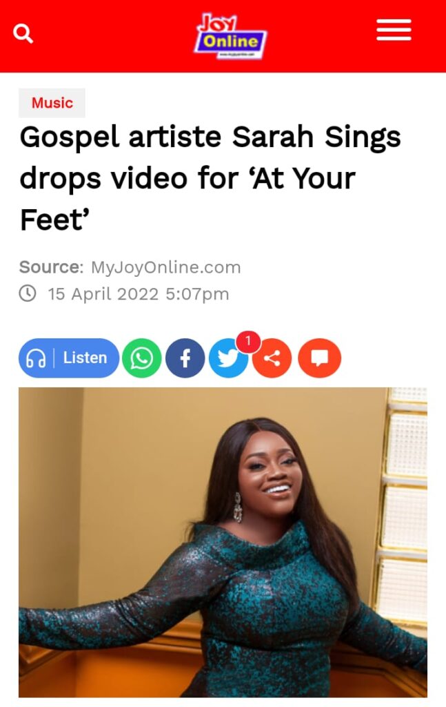The width and height of the screenshot is (446, 707).
Task: Click the clock icon beside date
Action: point(28,293)
